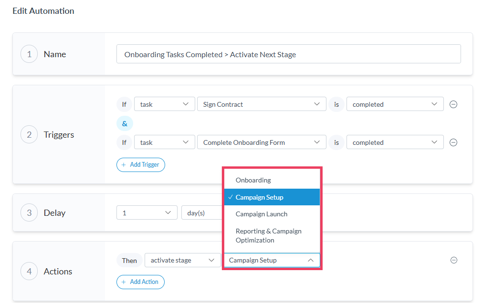
Task: Remove the Sign Contract trigger row
Action: (453, 104)
